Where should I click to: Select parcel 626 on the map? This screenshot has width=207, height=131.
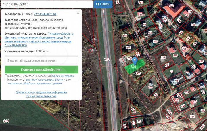pos(150,87)
